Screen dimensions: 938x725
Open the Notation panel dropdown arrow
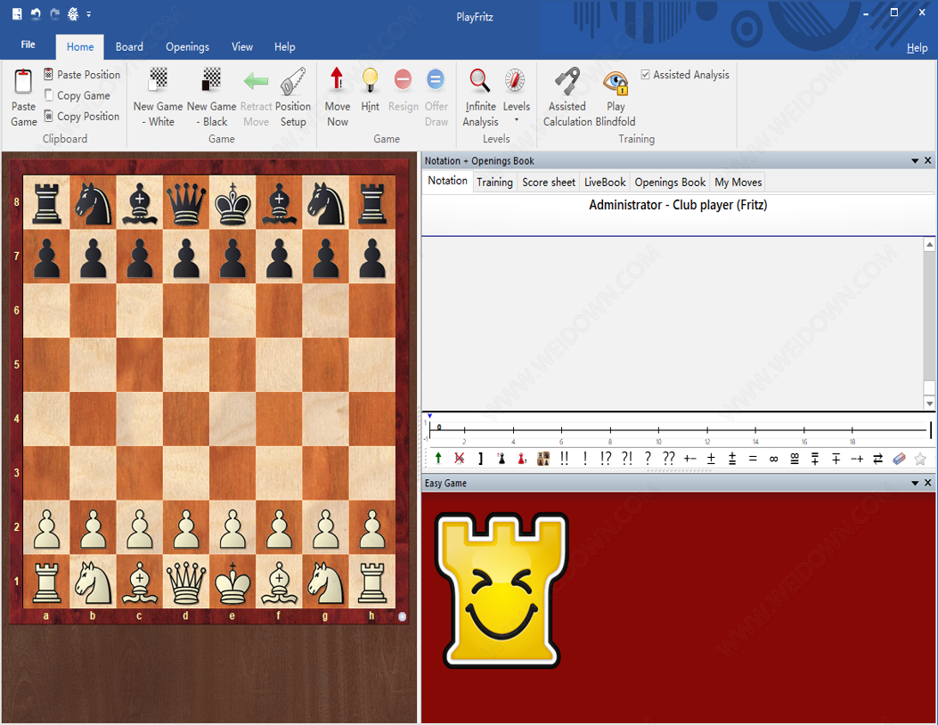pos(915,161)
